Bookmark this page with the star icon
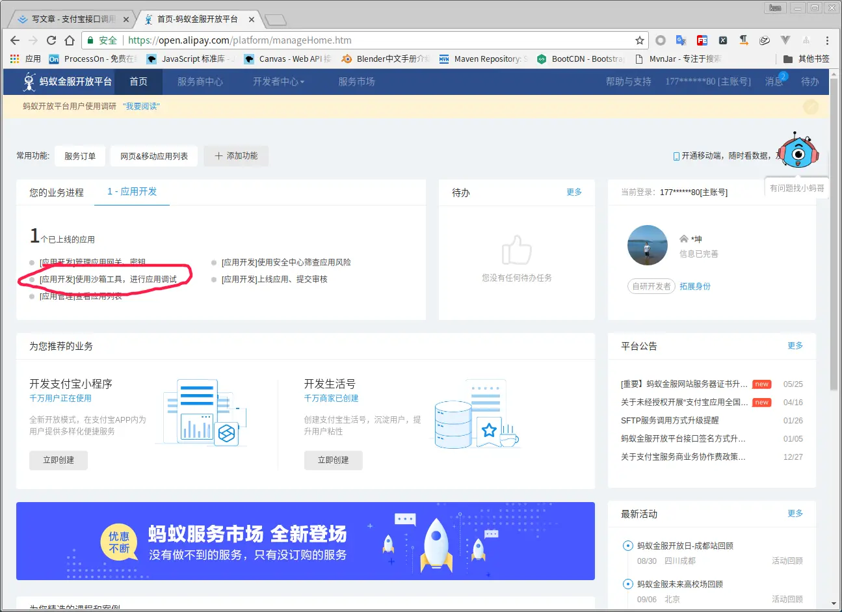Viewport: 842px width, 612px height. 640,40
